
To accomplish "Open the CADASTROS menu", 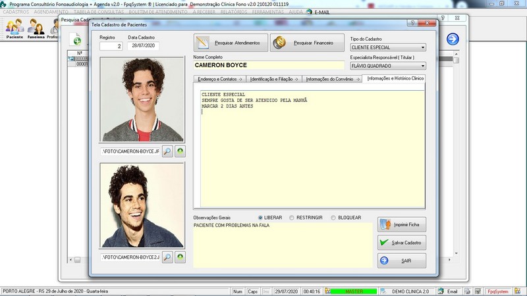I will [16, 12].
